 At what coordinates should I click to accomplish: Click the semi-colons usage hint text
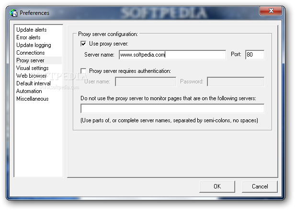pyautogui.click(x=169, y=120)
